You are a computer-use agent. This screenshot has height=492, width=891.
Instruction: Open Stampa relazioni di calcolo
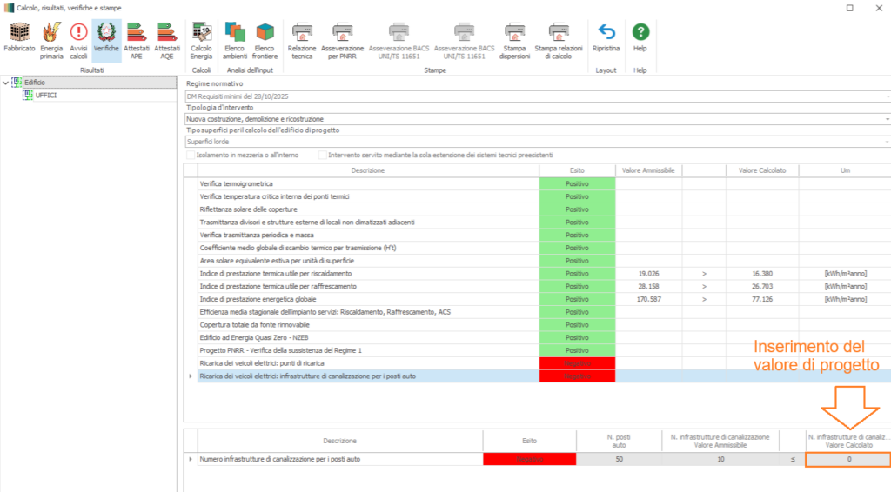559,40
